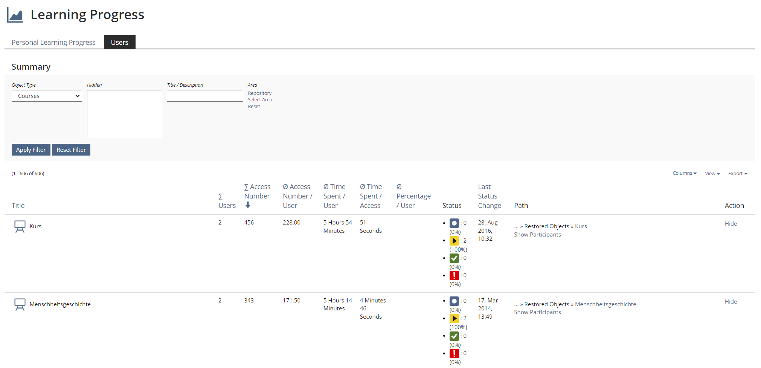The height and width of the screenshot is (368, 761).
Task: Click the sort arrow under Access Number
Action: pyautogui.click(x=248, y=205)
